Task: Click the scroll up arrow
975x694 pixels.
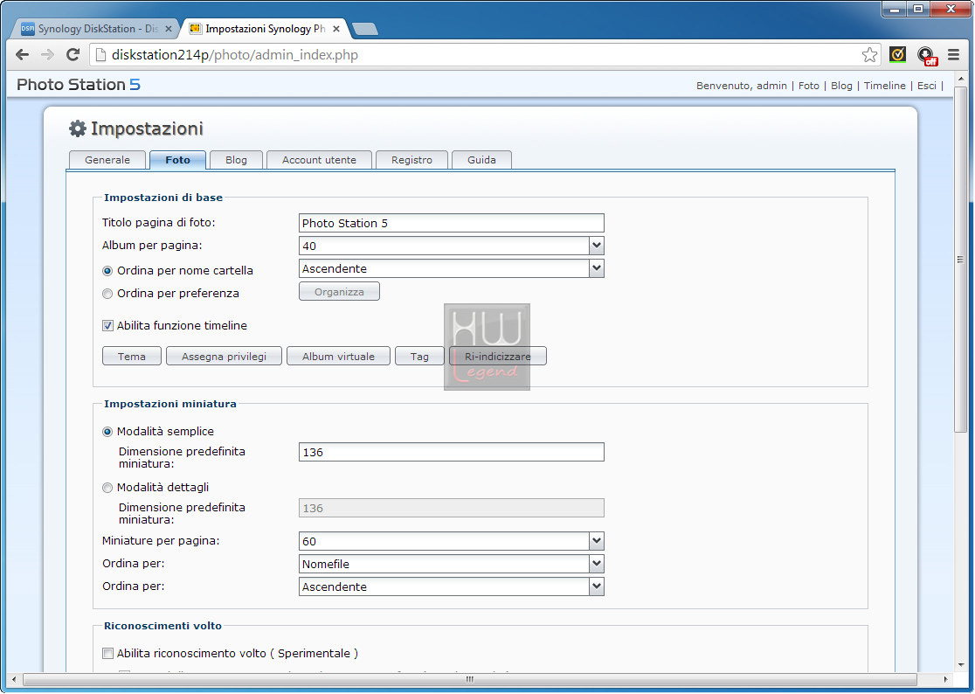Action: (961, 80)
